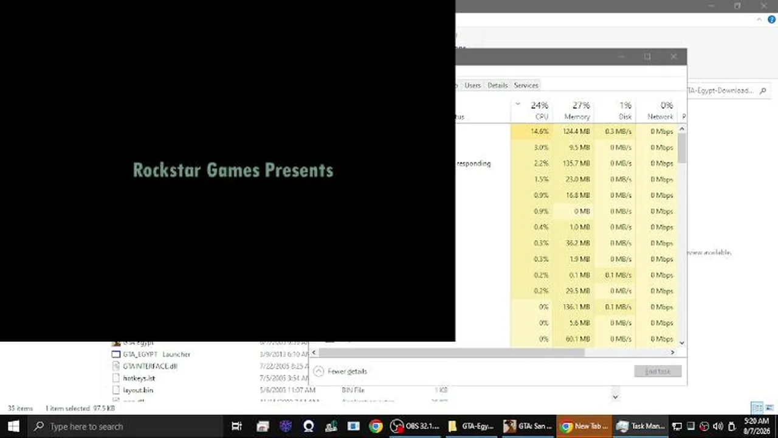Open the Windows Start menu

[x=13, y=426]
